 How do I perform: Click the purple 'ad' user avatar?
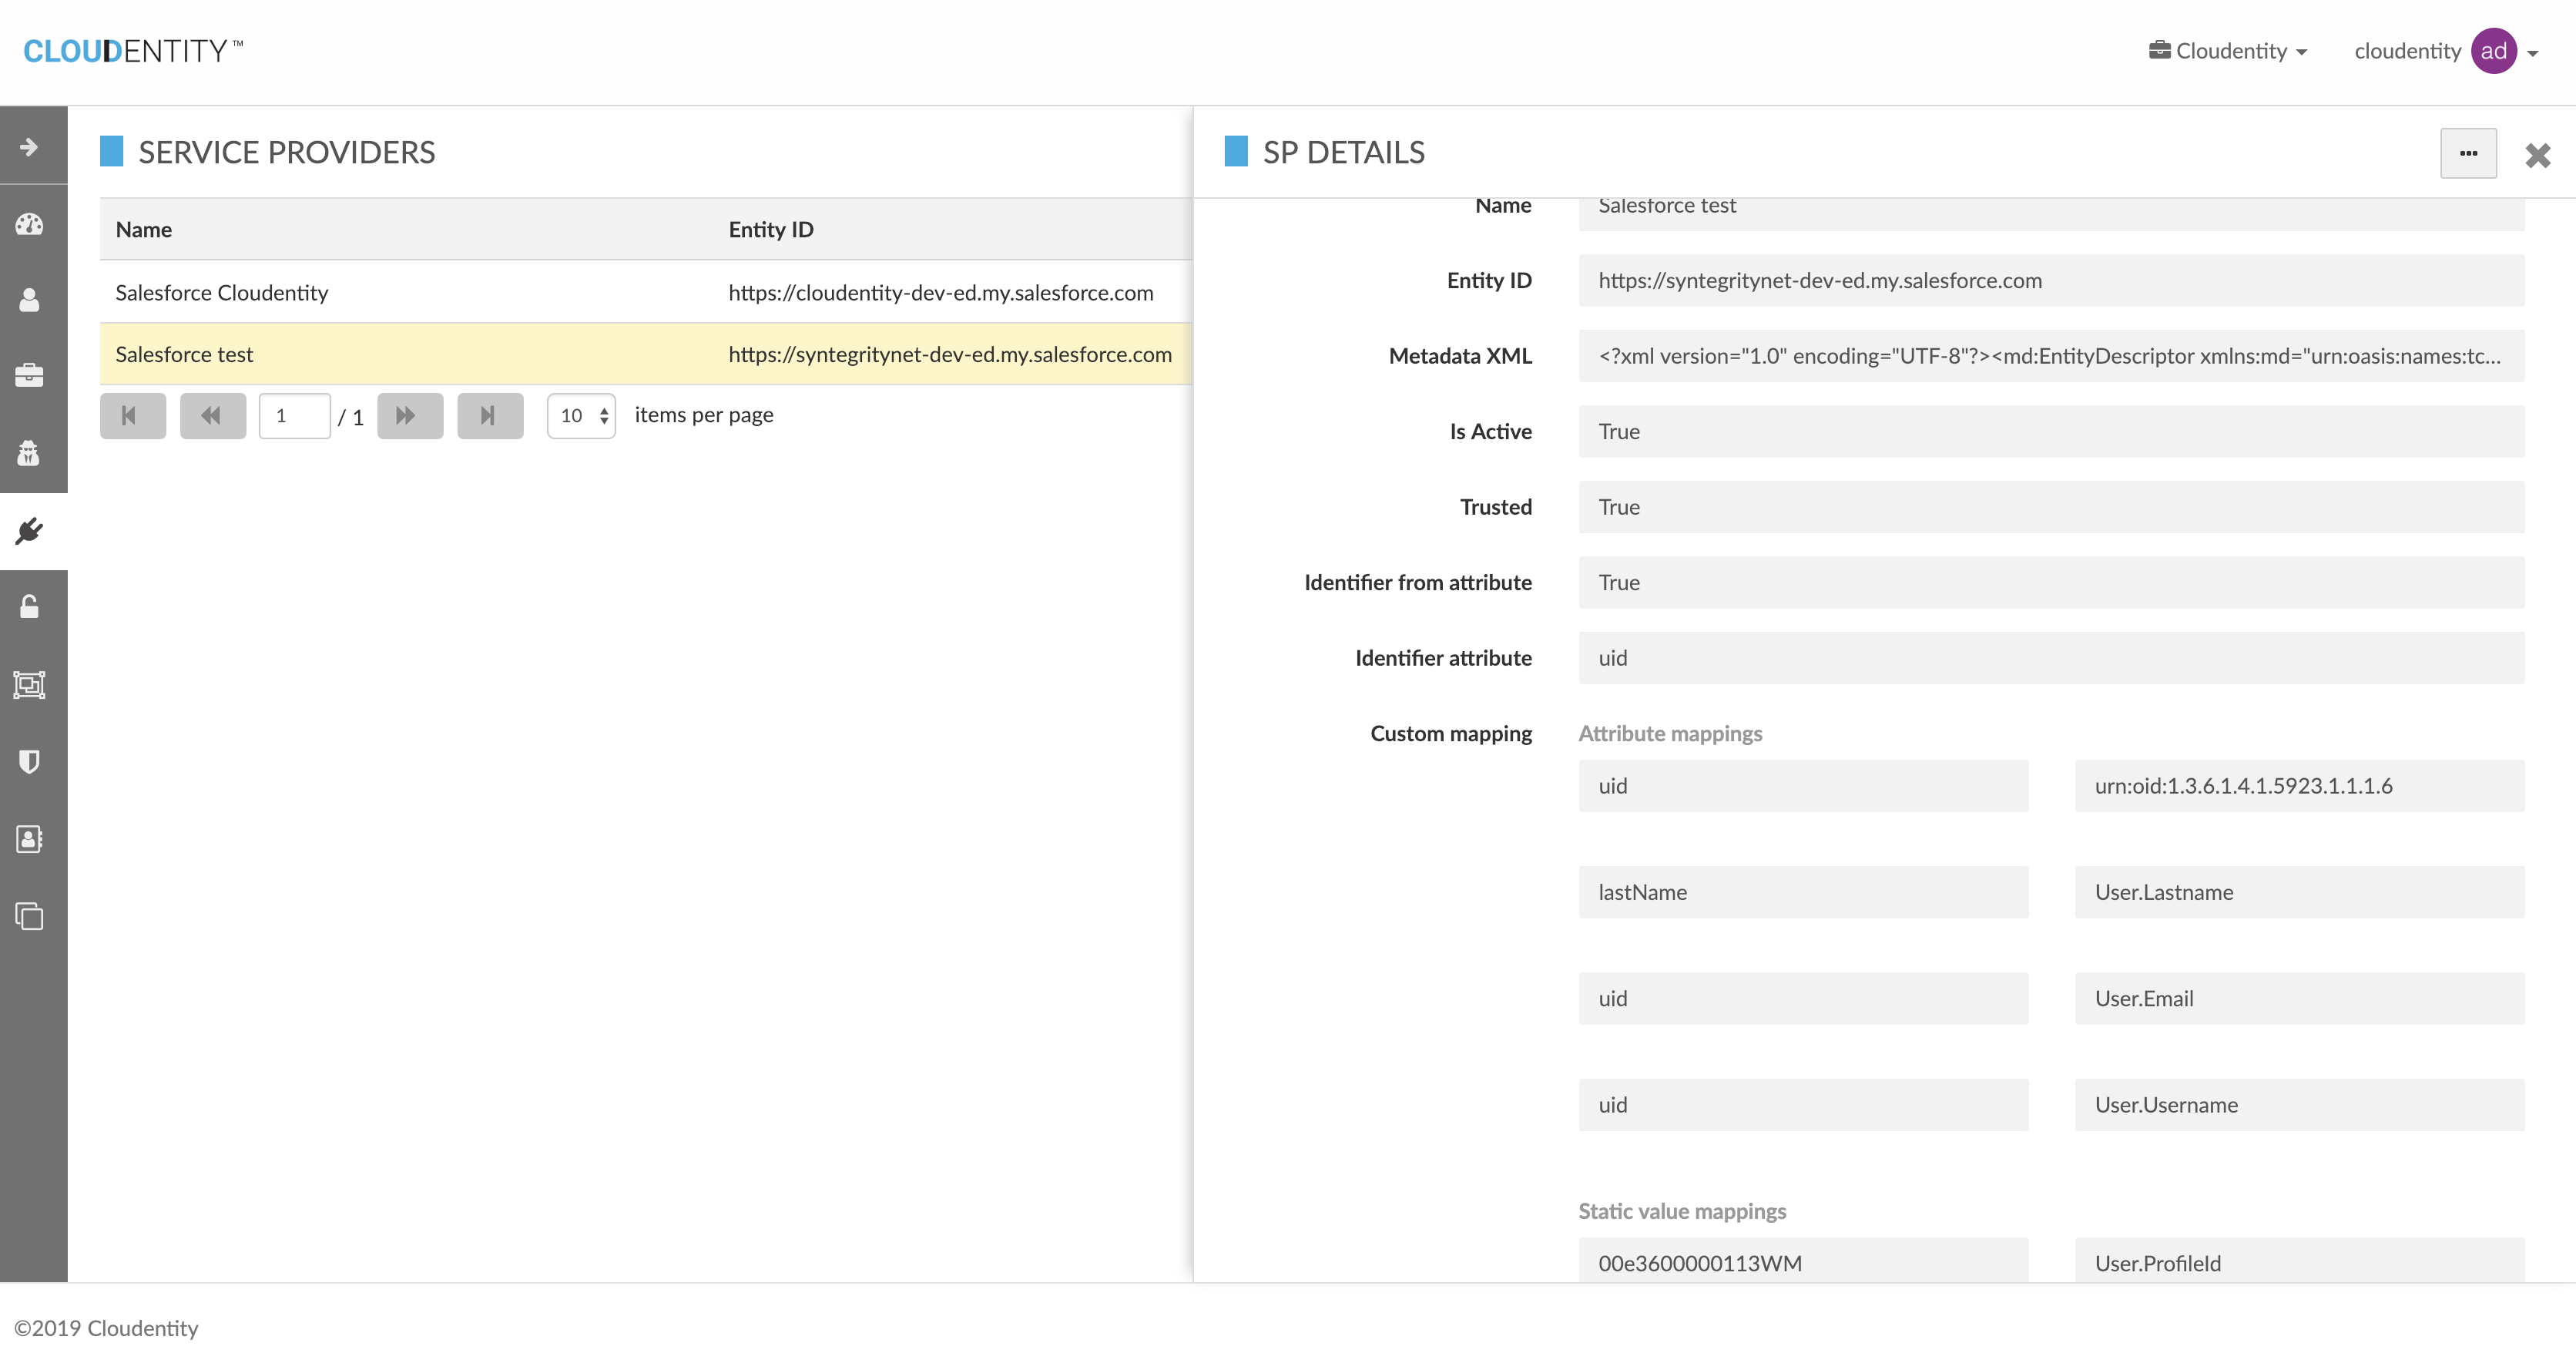coord(2494,51)
